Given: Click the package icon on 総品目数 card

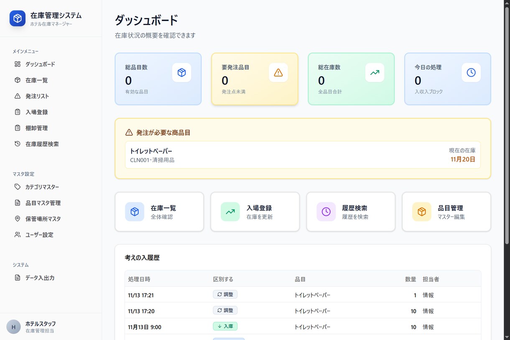Looking at the screenshot, I should (181, 72).
